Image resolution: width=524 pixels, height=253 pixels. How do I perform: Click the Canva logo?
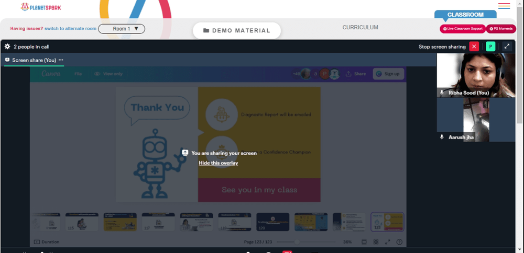coord(51,74)
